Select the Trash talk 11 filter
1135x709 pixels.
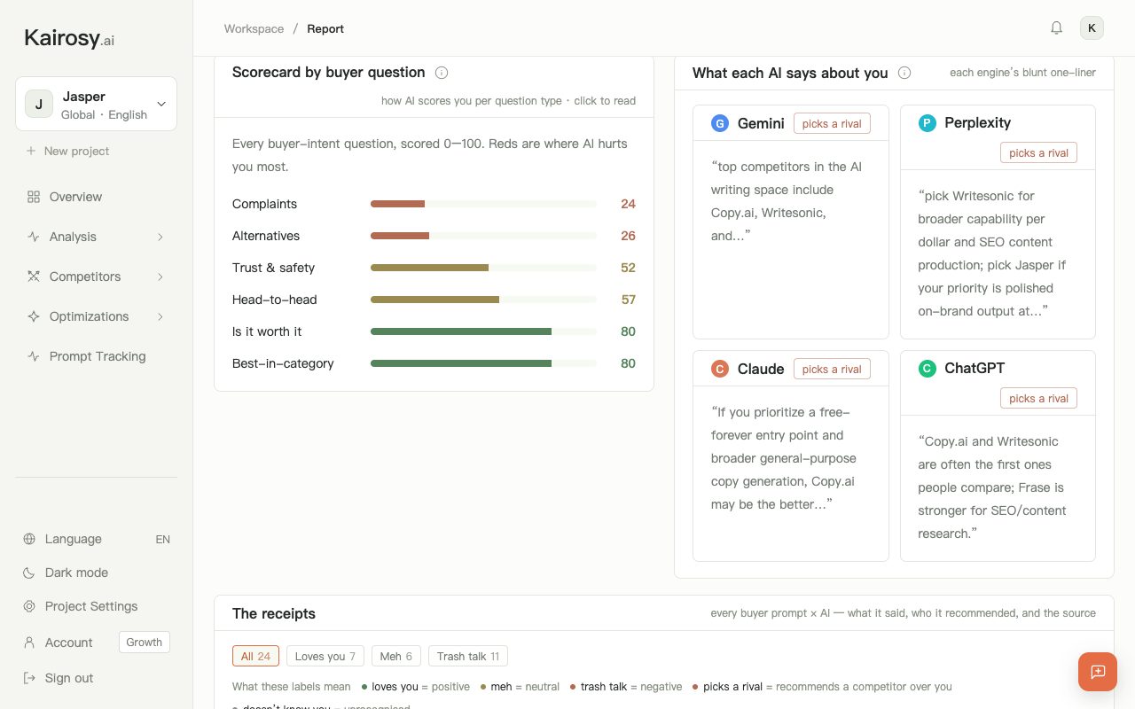pyautogui.click(x=468, y=656)
